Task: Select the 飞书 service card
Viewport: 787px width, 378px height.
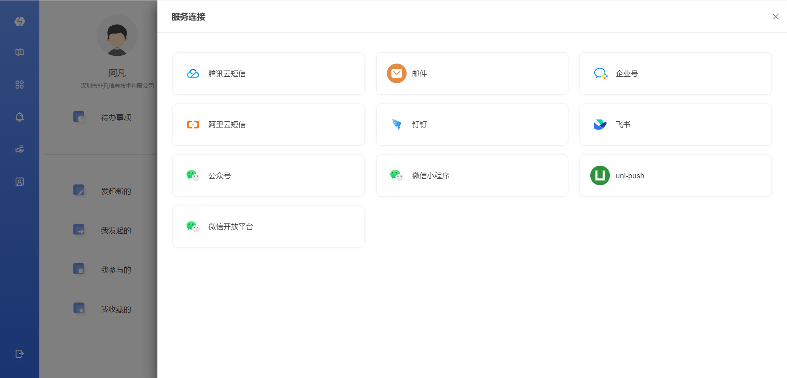Action: click(x=676, y=125)
